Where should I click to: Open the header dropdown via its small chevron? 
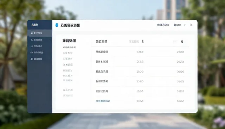(185, 25)
